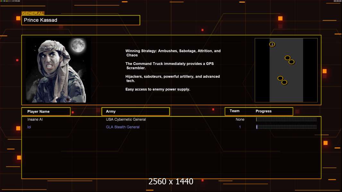Select the player name lol

(29, 127)
